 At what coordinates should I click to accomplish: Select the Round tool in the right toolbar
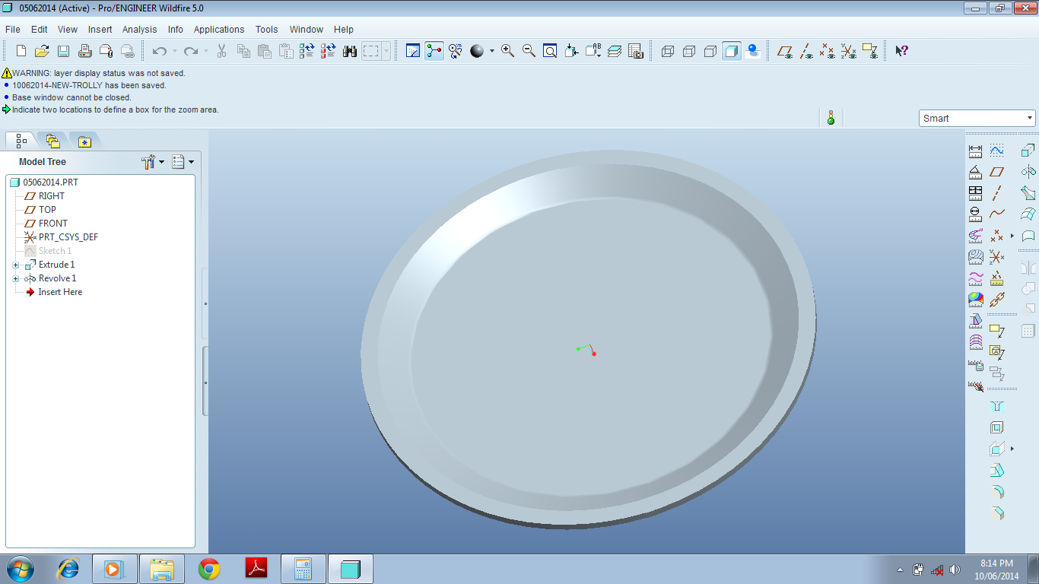997,491
